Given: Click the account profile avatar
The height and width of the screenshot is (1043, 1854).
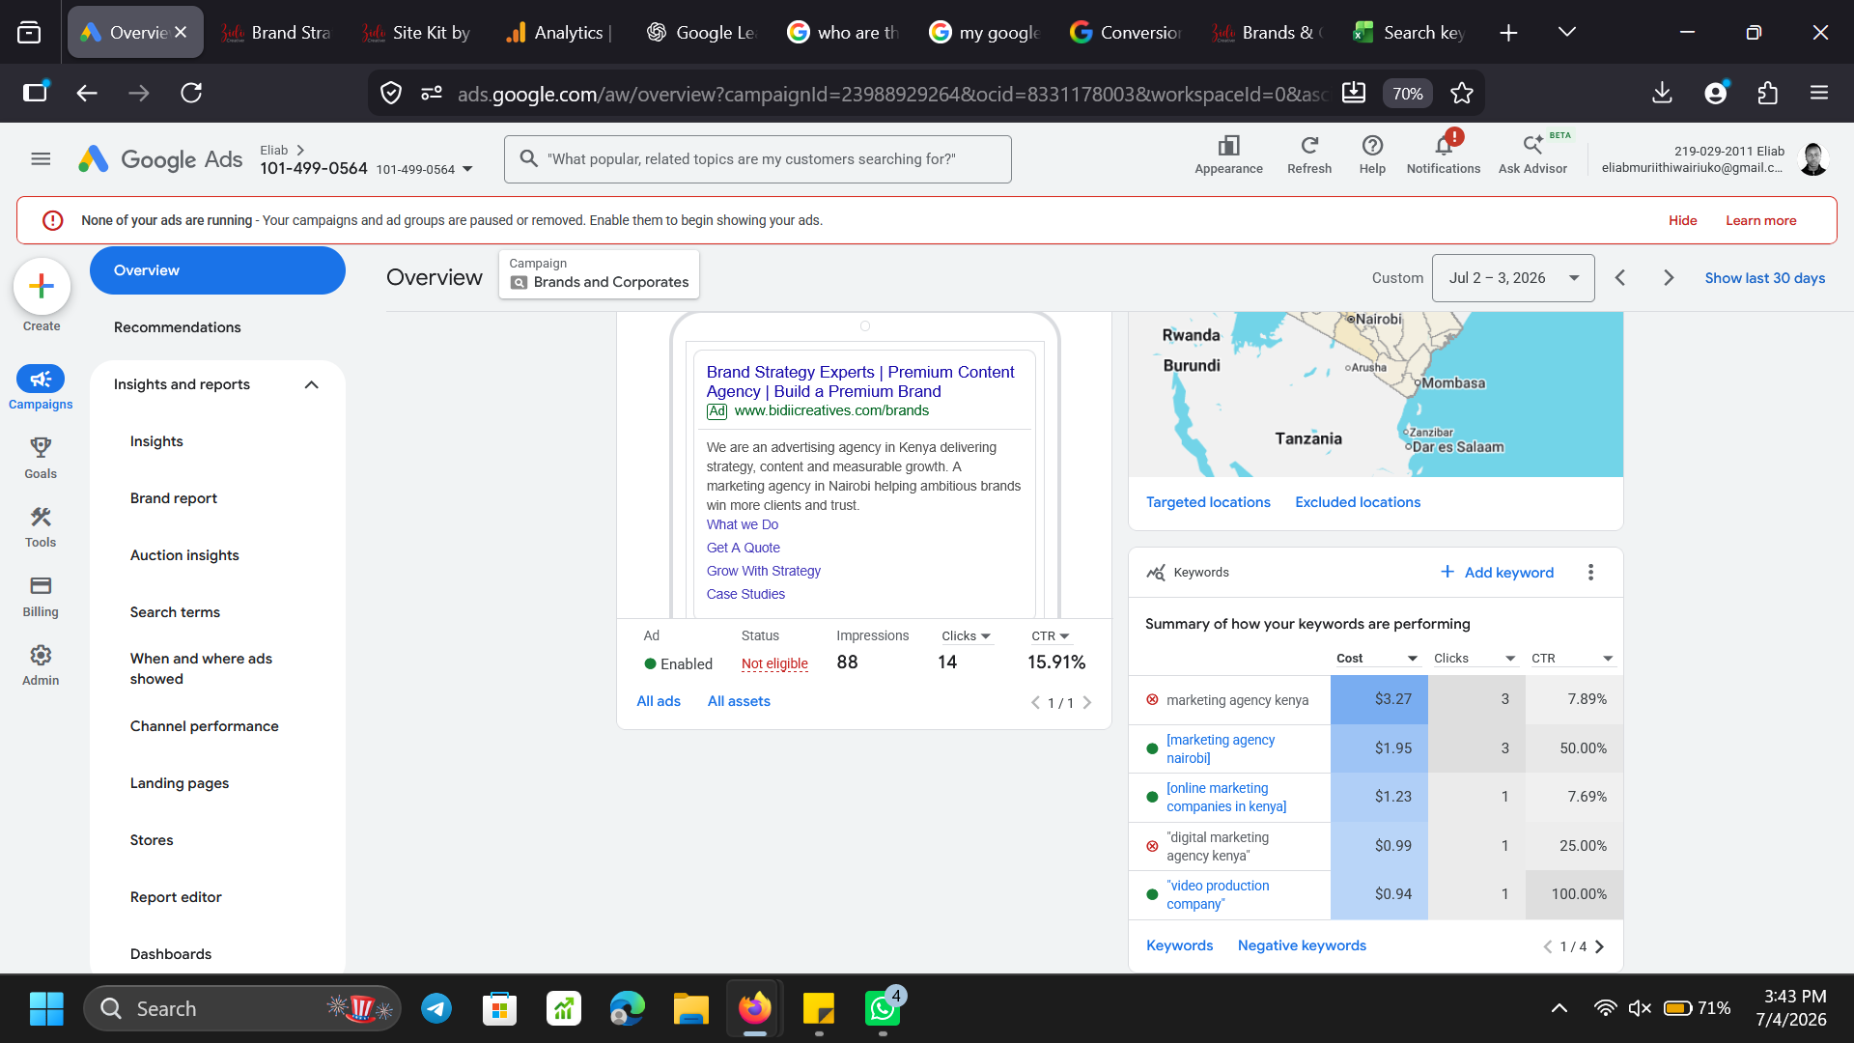Looking at the screenshot, I should point(1813,158).
